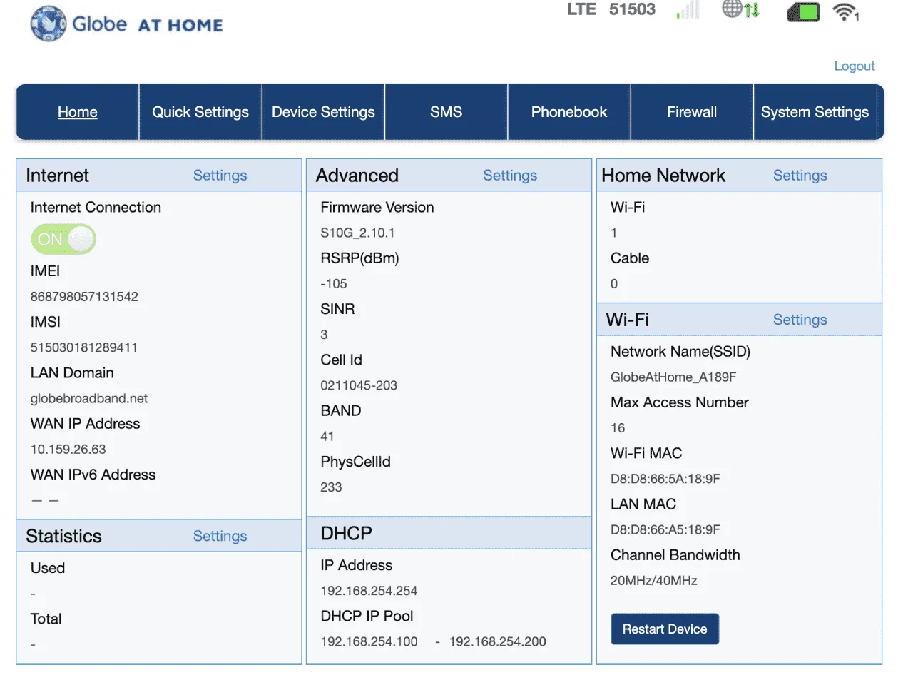Click Max Access Number value 16
This screenshot has height=690, width=913.
pyautogui.click(x=618, y=428)
